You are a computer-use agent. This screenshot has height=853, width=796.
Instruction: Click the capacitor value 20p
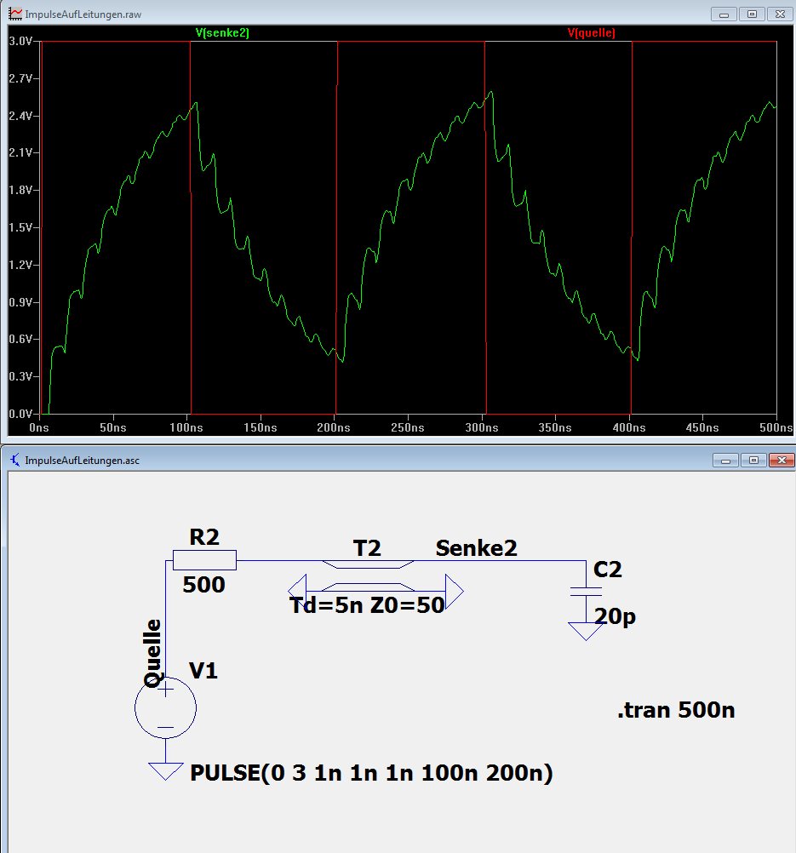615,616
